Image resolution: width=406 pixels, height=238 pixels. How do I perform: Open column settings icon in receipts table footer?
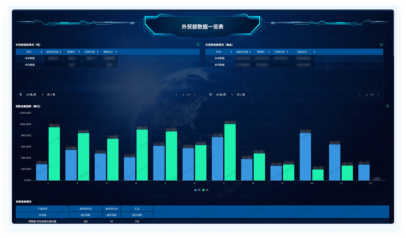tap(210, 95)
